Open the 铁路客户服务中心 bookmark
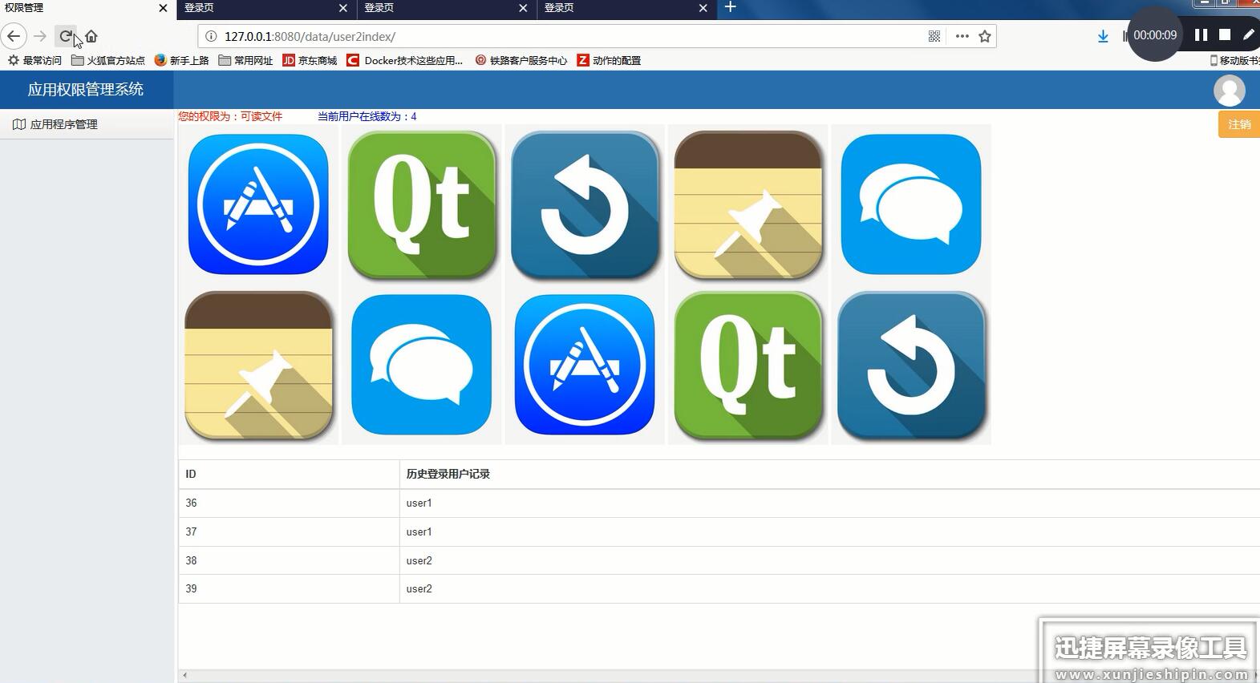1260x683 pixels. point(521,60)
